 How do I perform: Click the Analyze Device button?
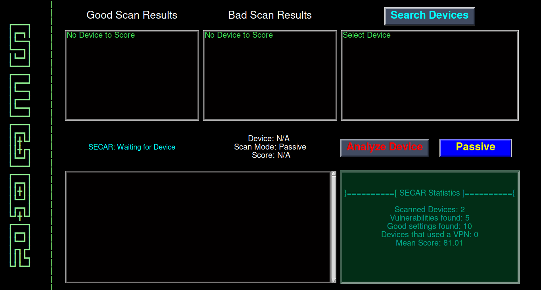(x=384, y=148)
